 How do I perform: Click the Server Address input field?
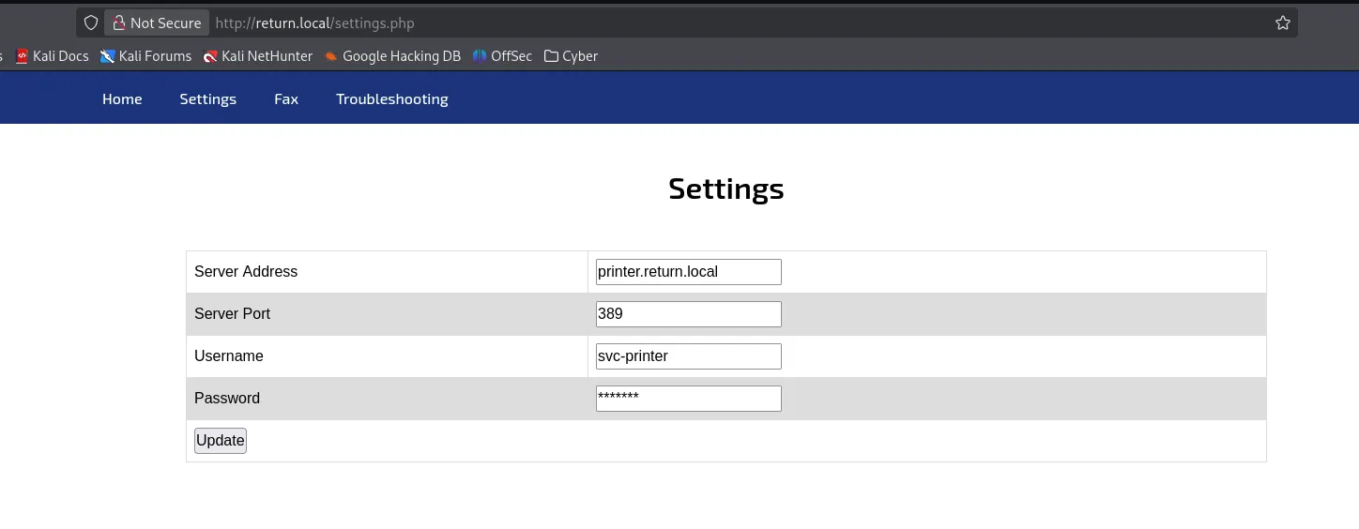(689, 272)
